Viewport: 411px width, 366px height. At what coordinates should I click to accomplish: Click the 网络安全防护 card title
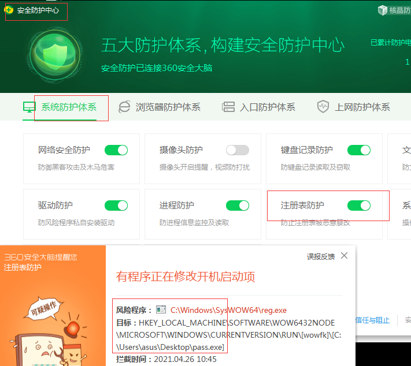click(x=64, y=150)
